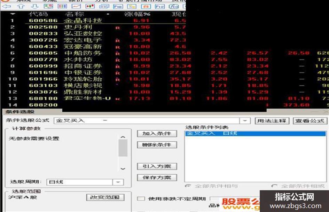Select stock row 史丹利
329x212 pixels.
[78, 27]
